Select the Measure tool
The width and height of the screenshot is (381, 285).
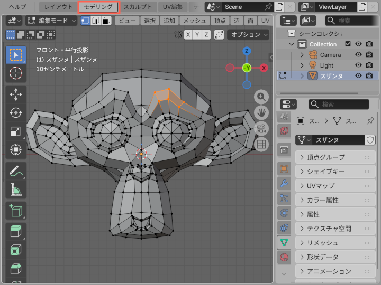coord(16,189)
